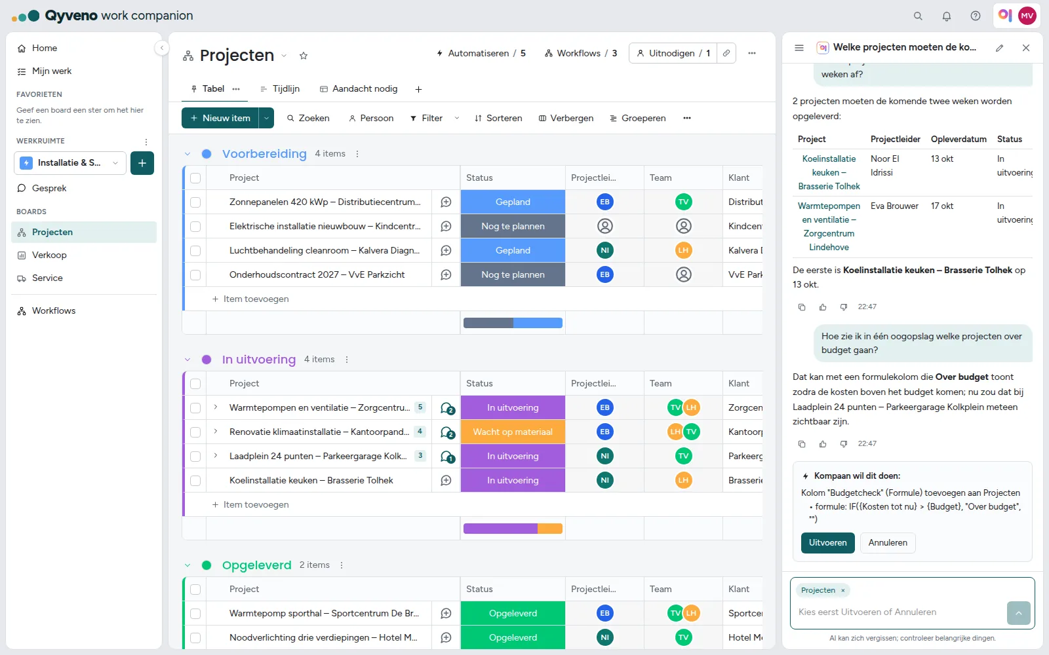1049x655 pixels.
Task: Click In uitvoering status summary bar
Action: coord(513,529)
